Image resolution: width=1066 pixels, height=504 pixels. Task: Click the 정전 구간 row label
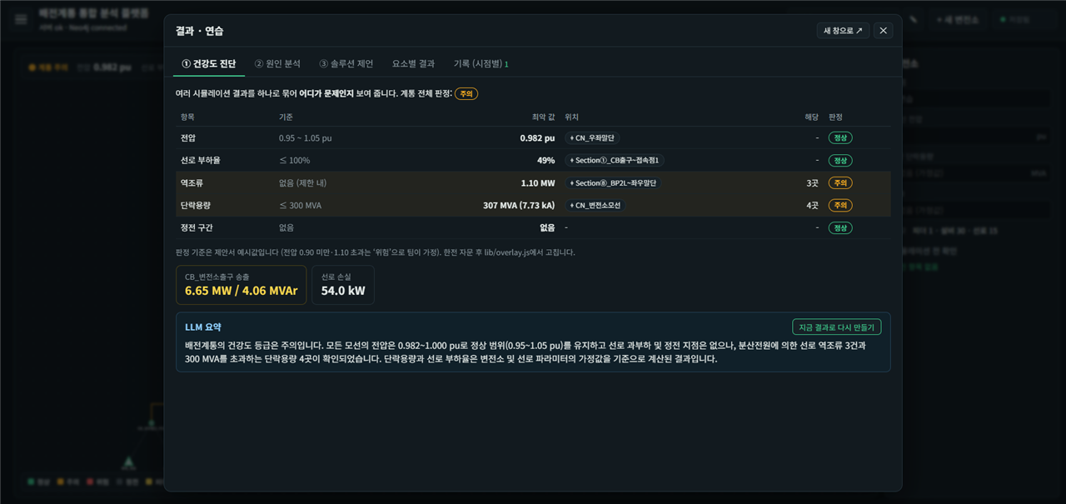[197, 228]
